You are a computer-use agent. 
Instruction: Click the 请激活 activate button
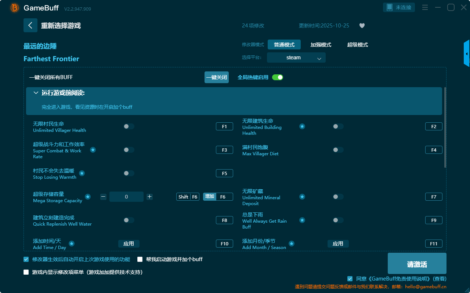pyautogui.click(x=417, y=263)
